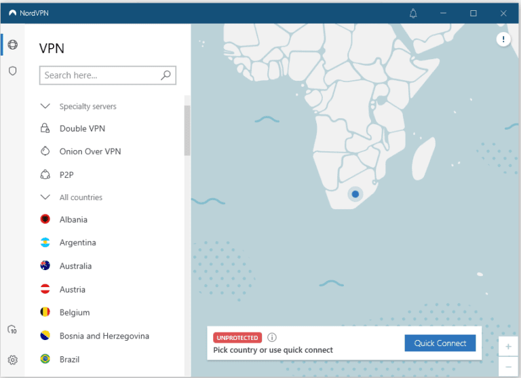Click in the Search here field
The image size is (521, 378).
coord(100,75)
